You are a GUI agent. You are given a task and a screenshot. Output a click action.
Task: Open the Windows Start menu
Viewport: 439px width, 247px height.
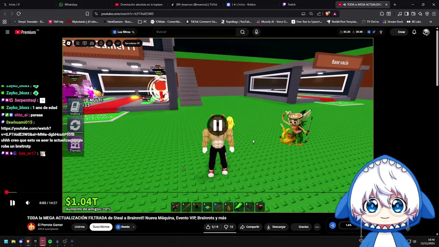[x=6, y=242]
